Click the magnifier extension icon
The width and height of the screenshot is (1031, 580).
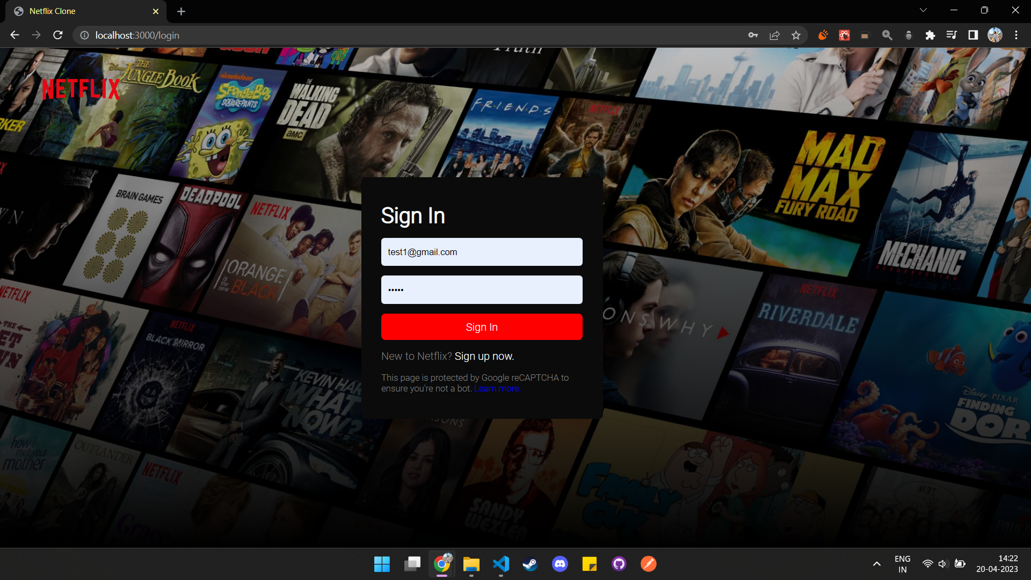tap(887, 35)
